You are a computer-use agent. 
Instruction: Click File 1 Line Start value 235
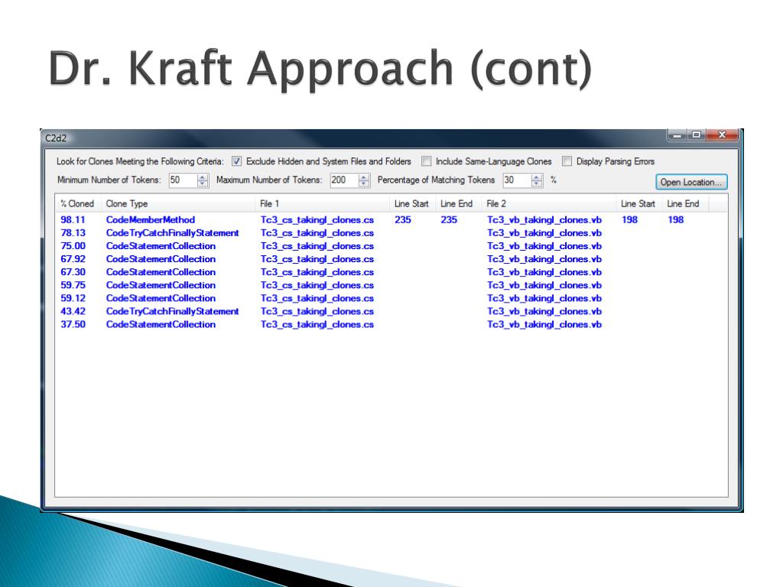tap(402, 219)
